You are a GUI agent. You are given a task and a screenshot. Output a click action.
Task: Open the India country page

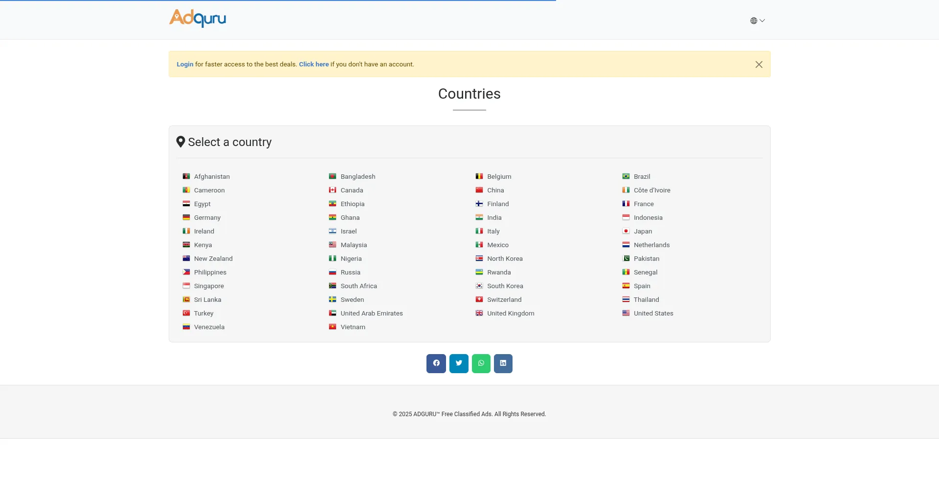point(494,218)
